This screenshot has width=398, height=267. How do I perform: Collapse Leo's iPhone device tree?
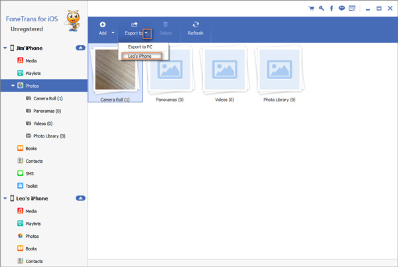pos(5,198)
